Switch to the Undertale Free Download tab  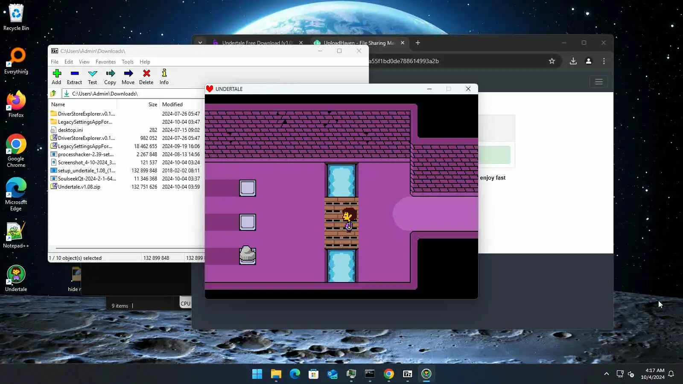pyautogui.click(x=257, y=43)
